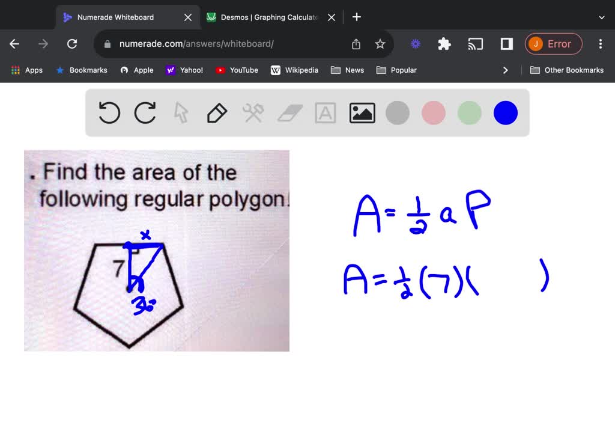615x446 pixels.
Task: Select the Numerade Whiteboard tab
Action: click(120, 17)
